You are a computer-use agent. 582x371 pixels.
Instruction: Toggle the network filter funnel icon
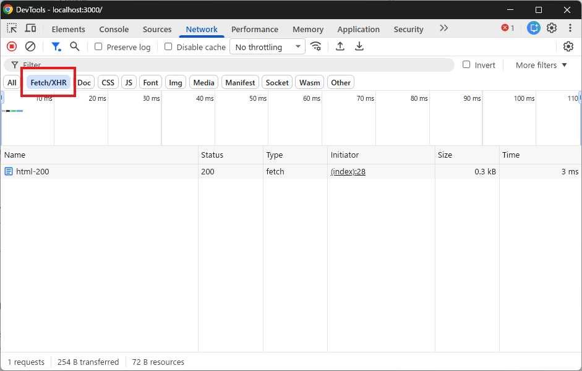tap(56, 47)
